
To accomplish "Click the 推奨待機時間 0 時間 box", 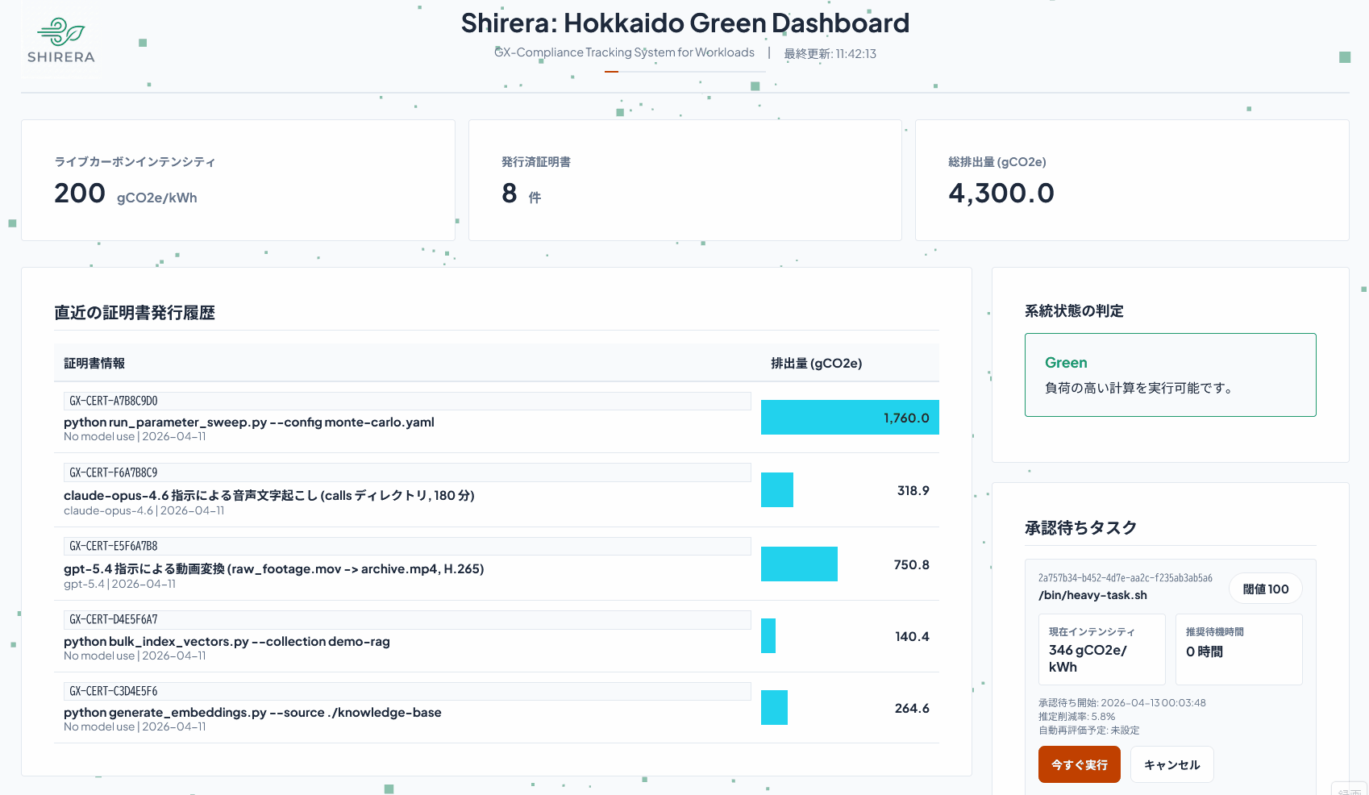I will pyautogui.click(x=1239, y=650).
